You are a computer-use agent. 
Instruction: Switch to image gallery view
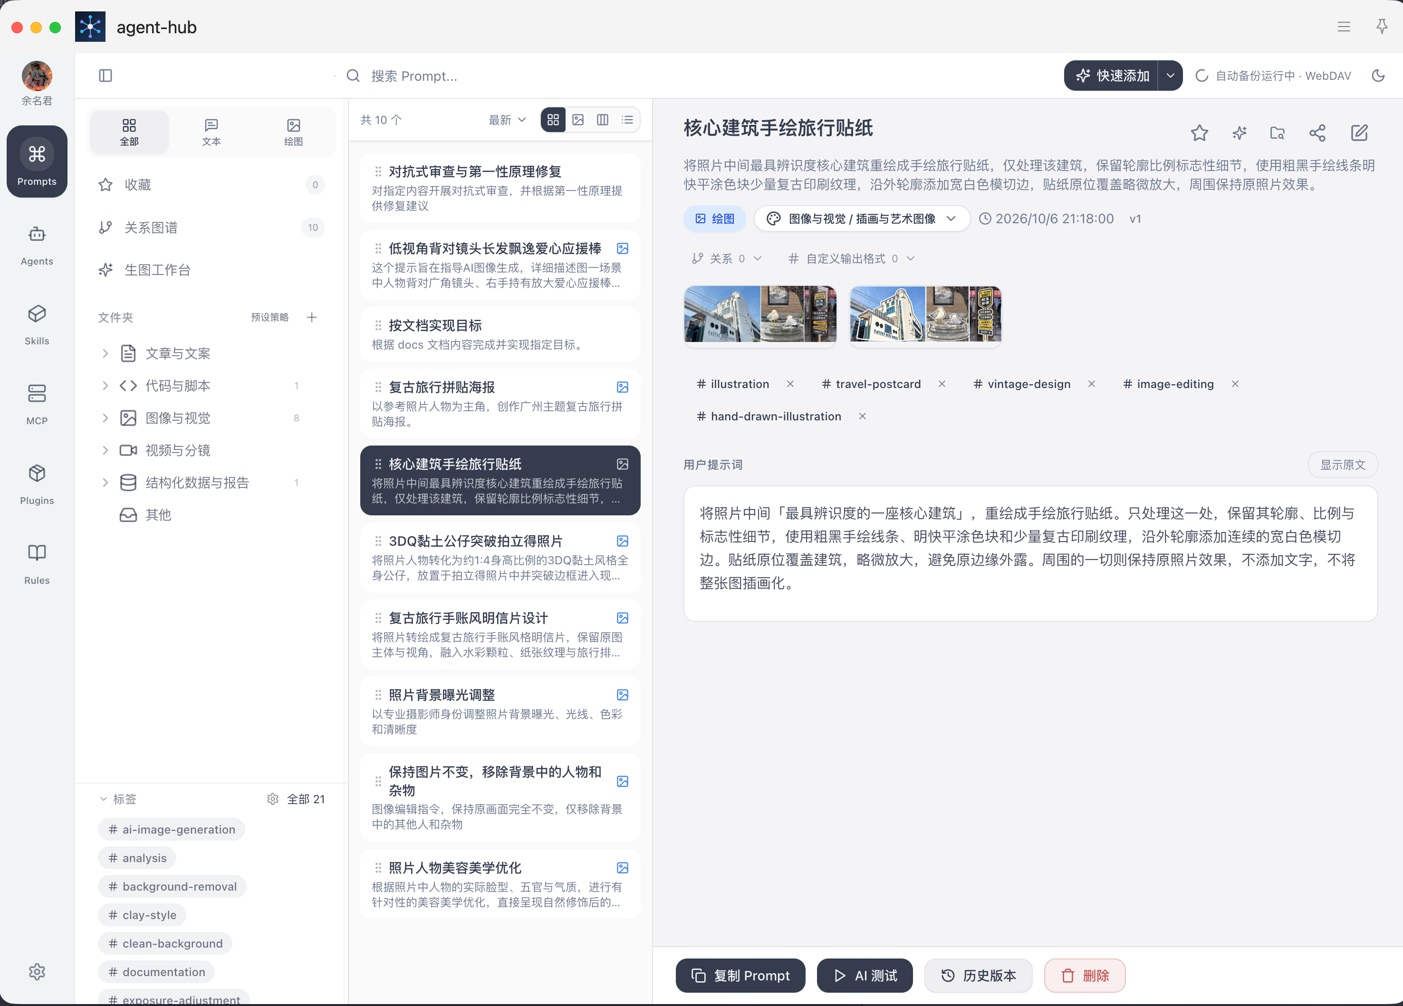[x=578, y=120]
